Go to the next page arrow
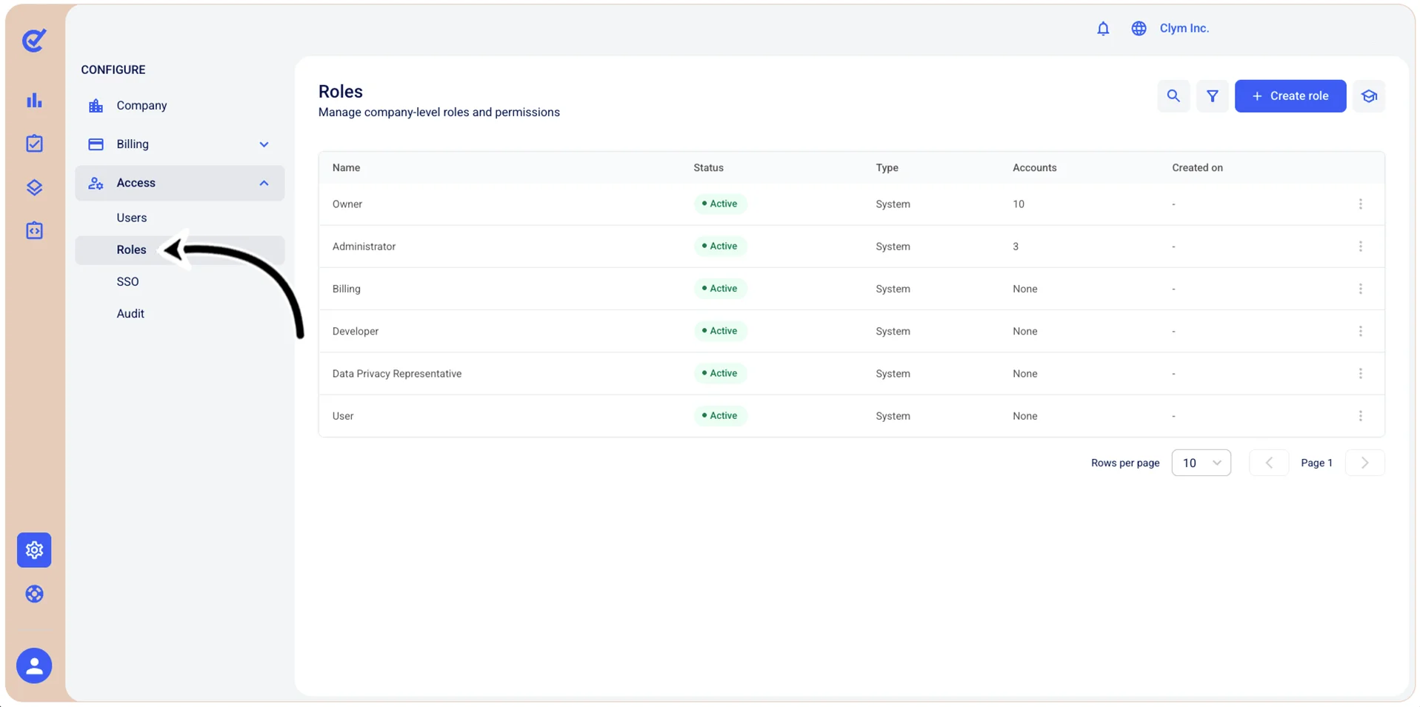The height and width of the screenshot is (707, 1420). coord(1364,463)
